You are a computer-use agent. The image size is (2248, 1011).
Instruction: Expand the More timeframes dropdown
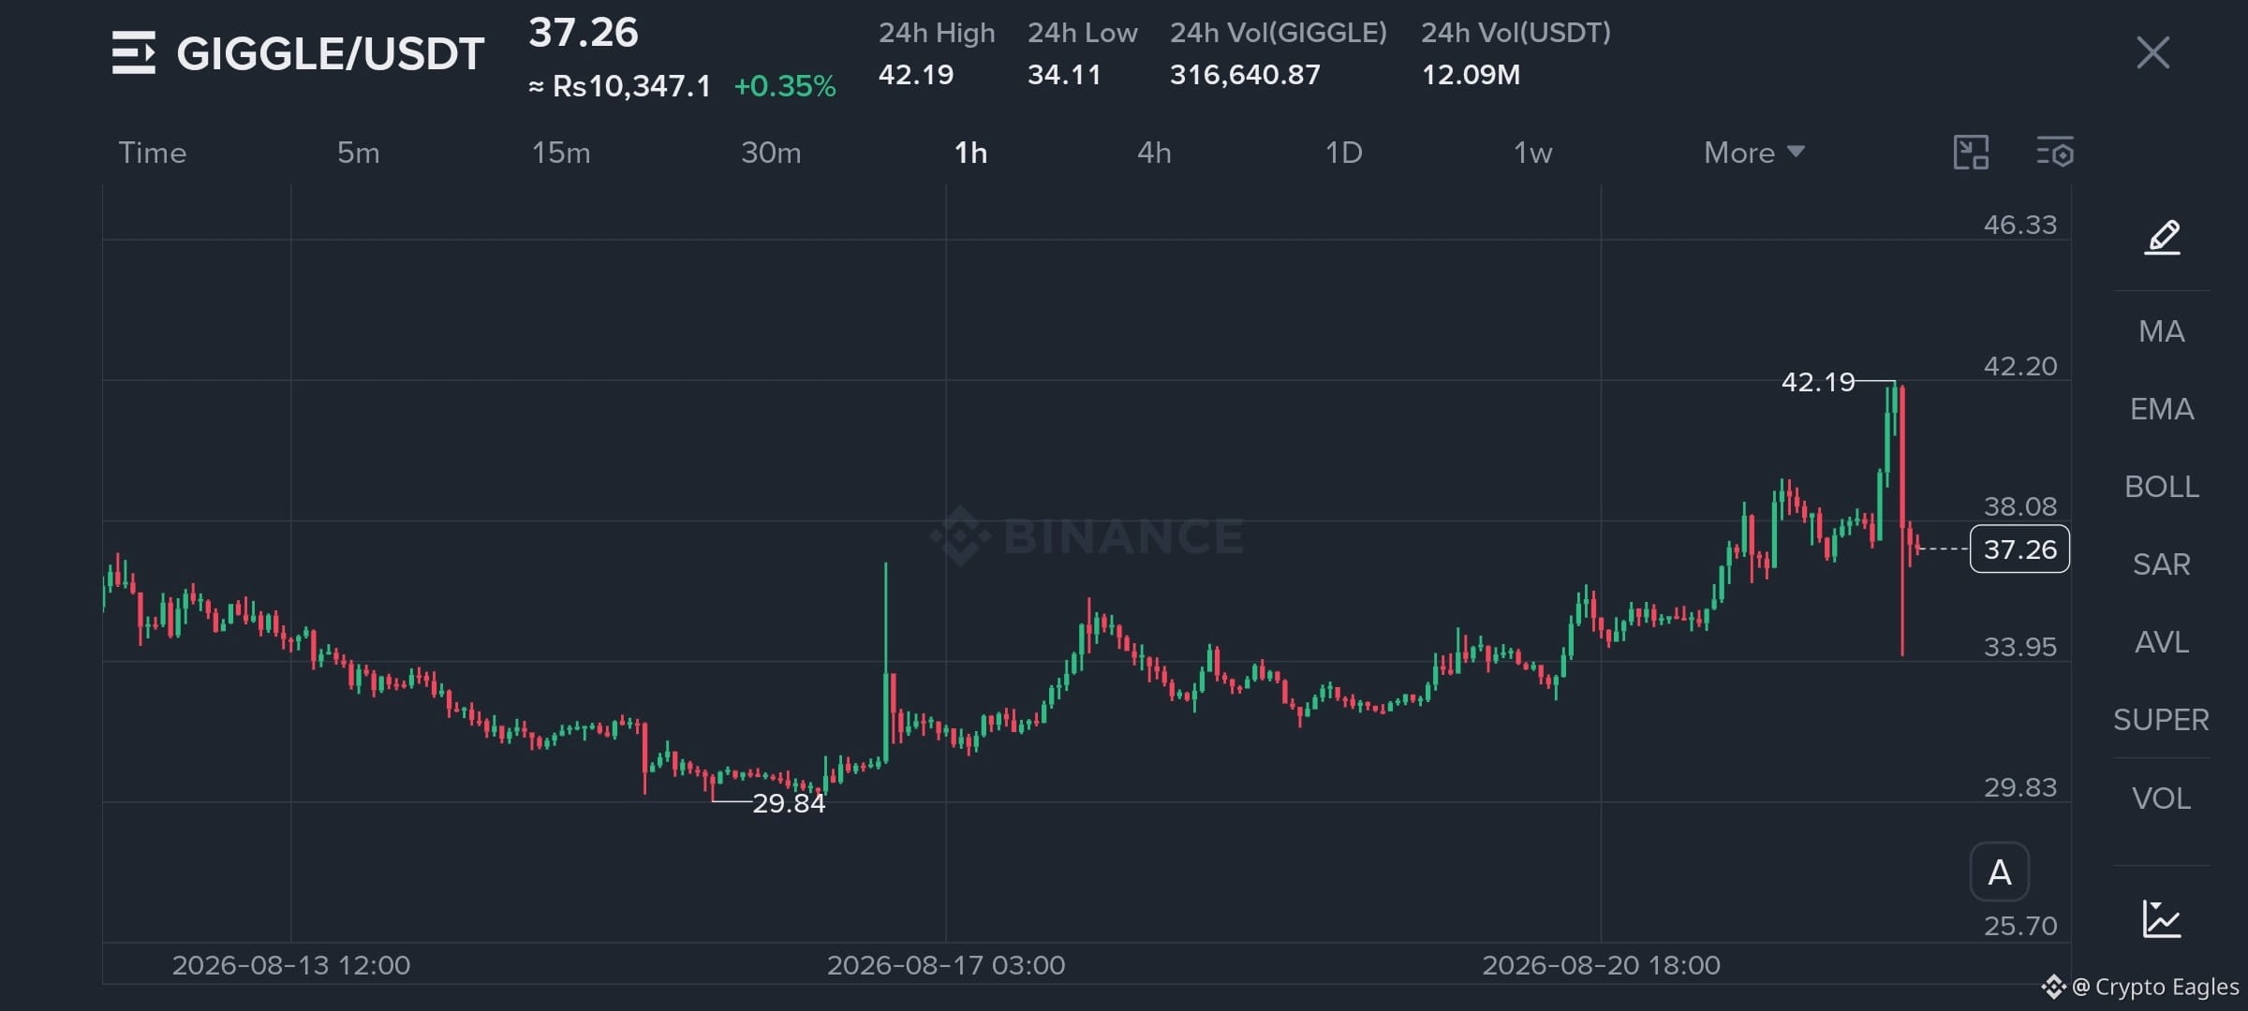(1753, 153)
